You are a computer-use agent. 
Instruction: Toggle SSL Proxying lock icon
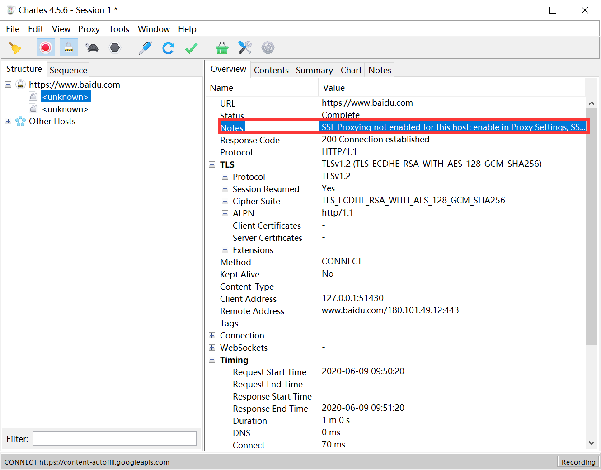tap(69, 47)
